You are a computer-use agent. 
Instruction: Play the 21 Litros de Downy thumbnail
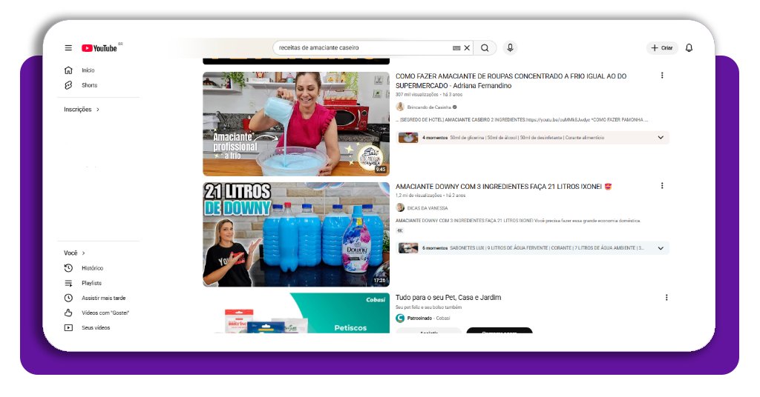pos(296,234)
